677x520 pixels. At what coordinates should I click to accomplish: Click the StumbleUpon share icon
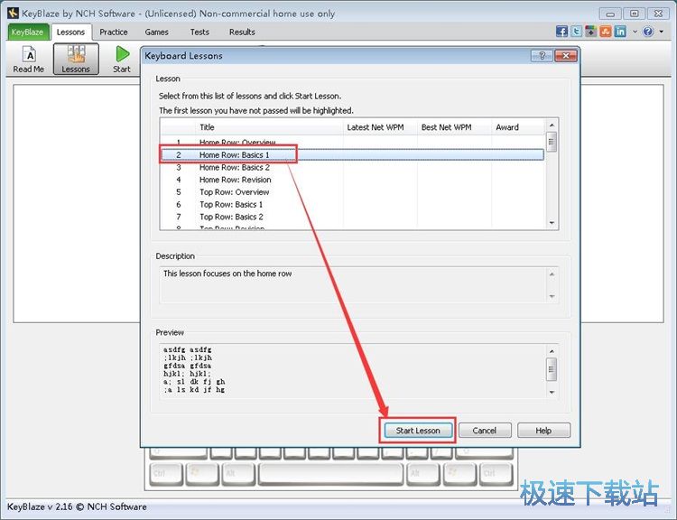point(605,32)
